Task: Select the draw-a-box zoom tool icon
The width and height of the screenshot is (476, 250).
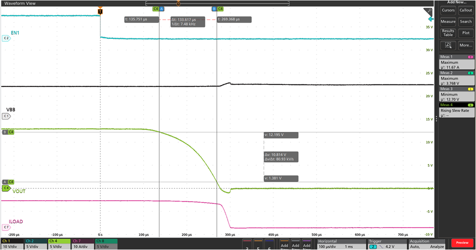Action: 447,45
